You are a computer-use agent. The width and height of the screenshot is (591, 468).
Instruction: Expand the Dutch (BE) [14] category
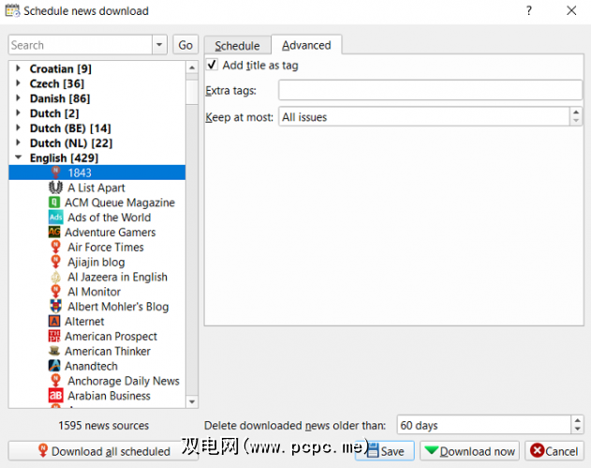click(18, 128)
